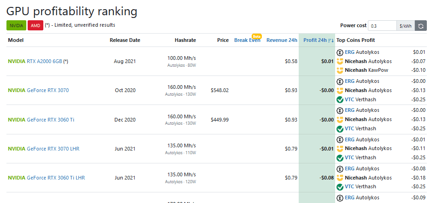Screen dimensions: 431x203
Task: Click the Beta badge above Break Even
Action: point(256,36)
